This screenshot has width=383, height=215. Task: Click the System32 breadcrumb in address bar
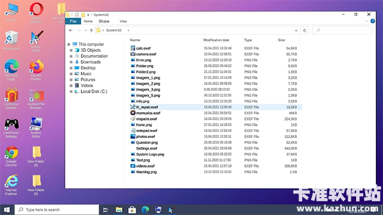point(114,30)
